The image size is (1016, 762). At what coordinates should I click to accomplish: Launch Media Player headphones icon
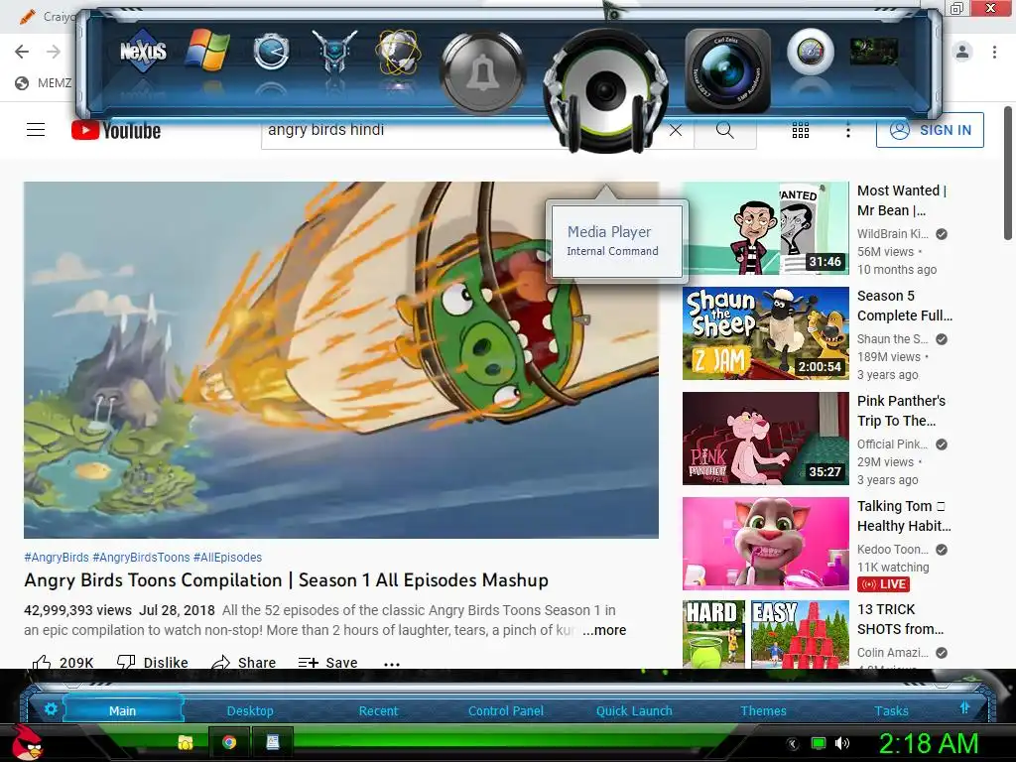coord(606,90)
